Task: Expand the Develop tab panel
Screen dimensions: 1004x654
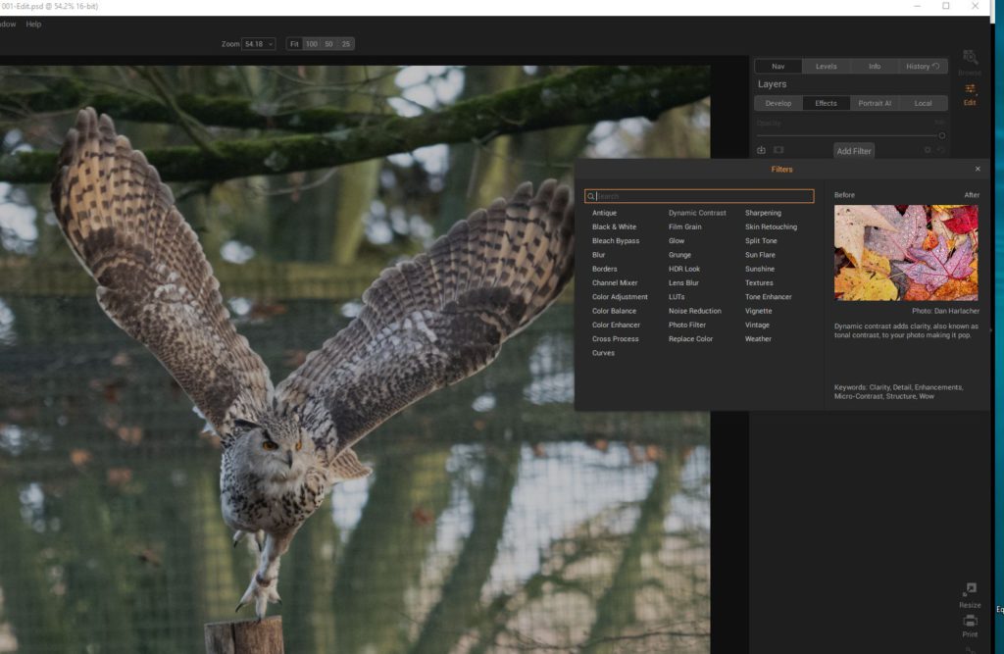Action: [x=778, y=102]
